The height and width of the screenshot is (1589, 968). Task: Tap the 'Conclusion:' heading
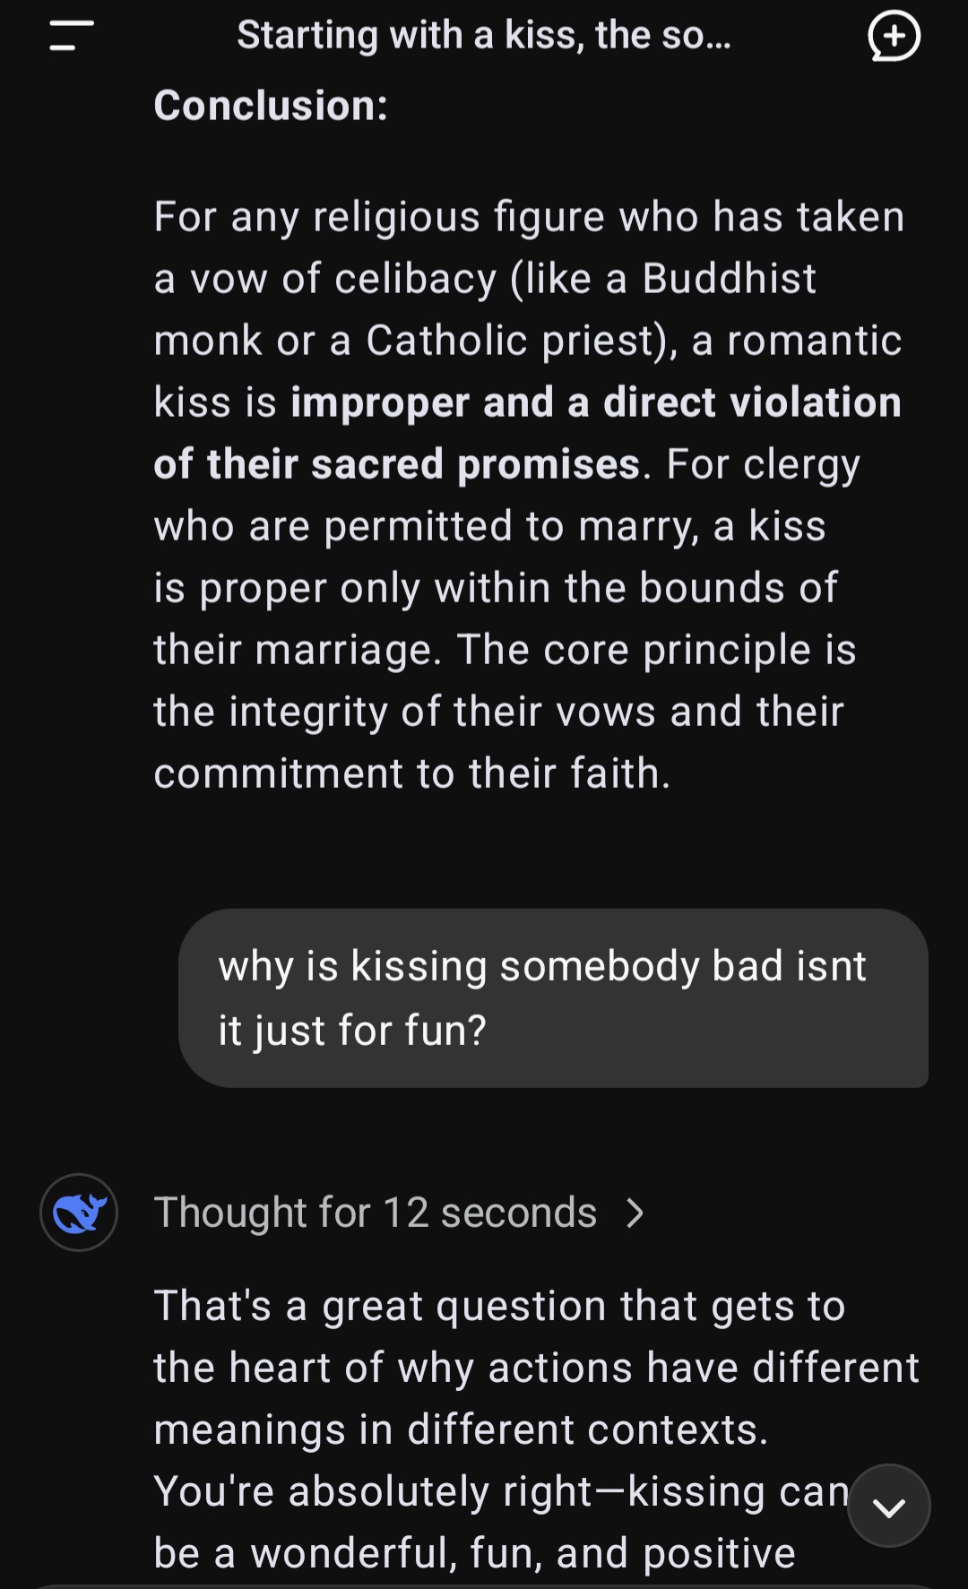[271, 106]
